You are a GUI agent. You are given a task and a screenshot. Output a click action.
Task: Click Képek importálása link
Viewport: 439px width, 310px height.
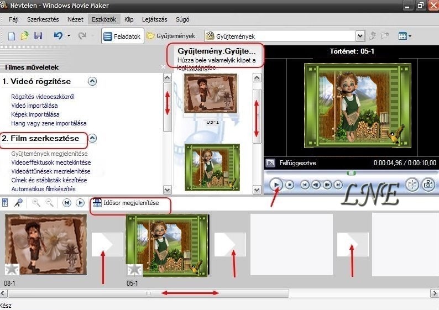(x=35, y=114)
